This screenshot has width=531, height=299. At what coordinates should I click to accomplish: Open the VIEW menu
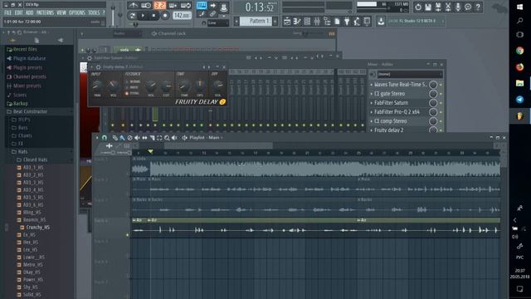61,13
